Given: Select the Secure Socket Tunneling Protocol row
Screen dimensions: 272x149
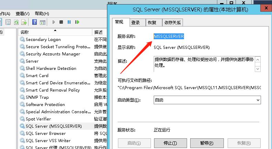Looking at the screenshot, I should click(x=63, y=46).
